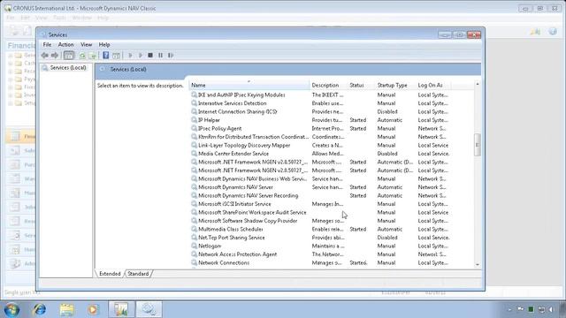Viewport: 566px width, 318px height.
Task: Sort by the Log On As column header
Action: pos(433,85)
